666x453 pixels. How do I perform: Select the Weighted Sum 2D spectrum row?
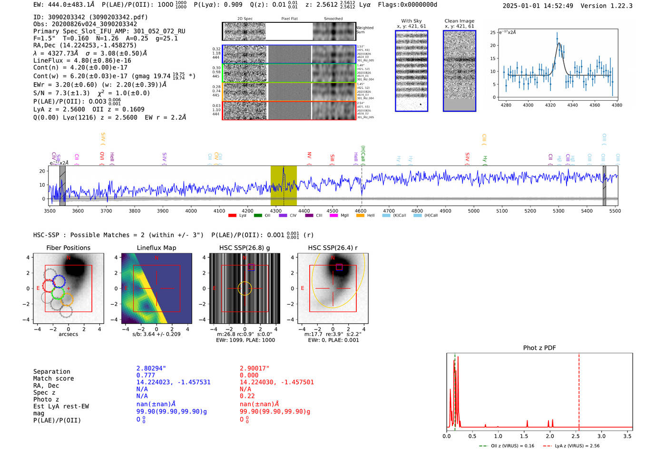tap(289, 31)
